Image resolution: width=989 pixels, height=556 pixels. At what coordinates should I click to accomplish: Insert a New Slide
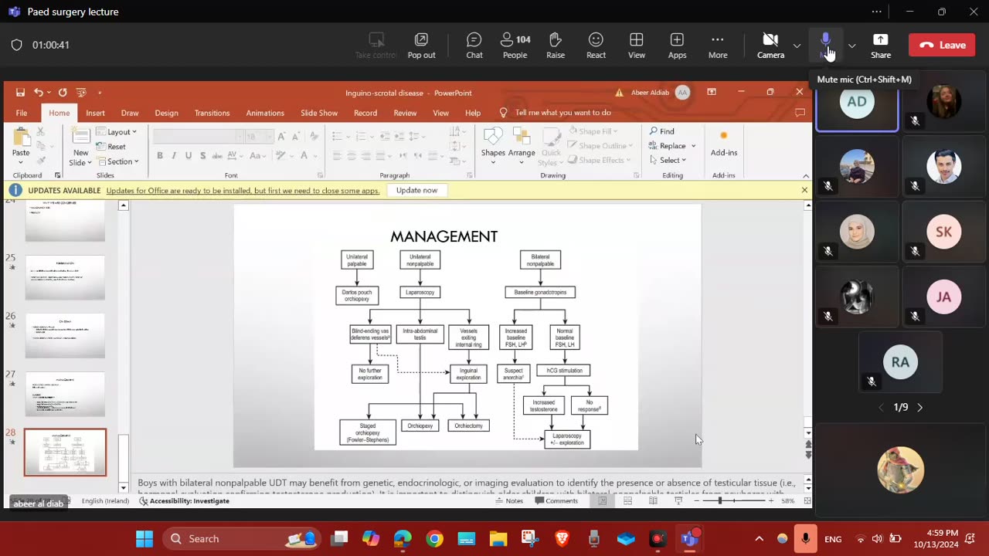[80, 147]
